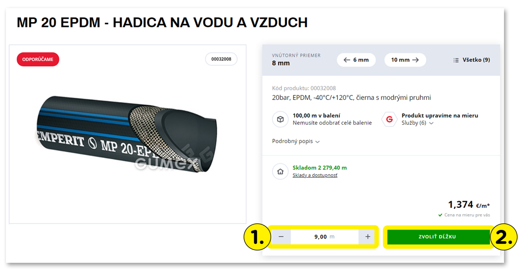This screenshot has height=272, width=524.
Task: Click the green ZVOLIŤ DĹŽKU button
Action: click(438, 236)
